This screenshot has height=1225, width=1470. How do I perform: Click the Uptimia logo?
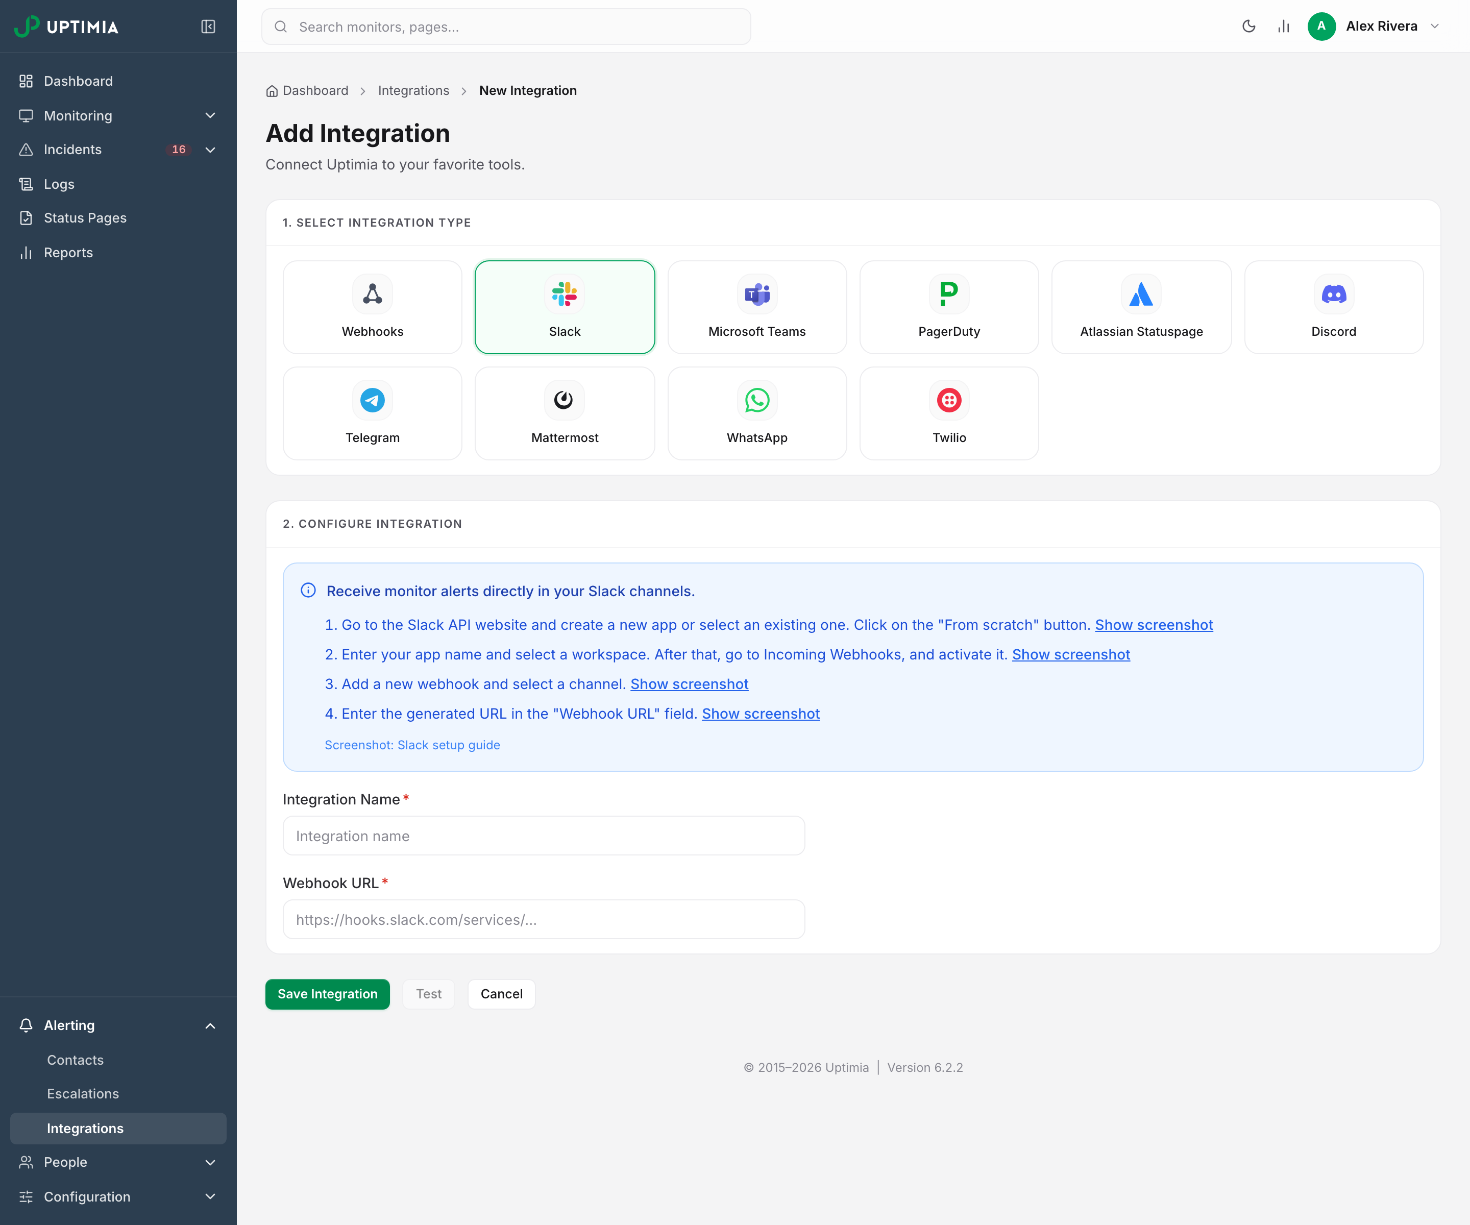66,27
